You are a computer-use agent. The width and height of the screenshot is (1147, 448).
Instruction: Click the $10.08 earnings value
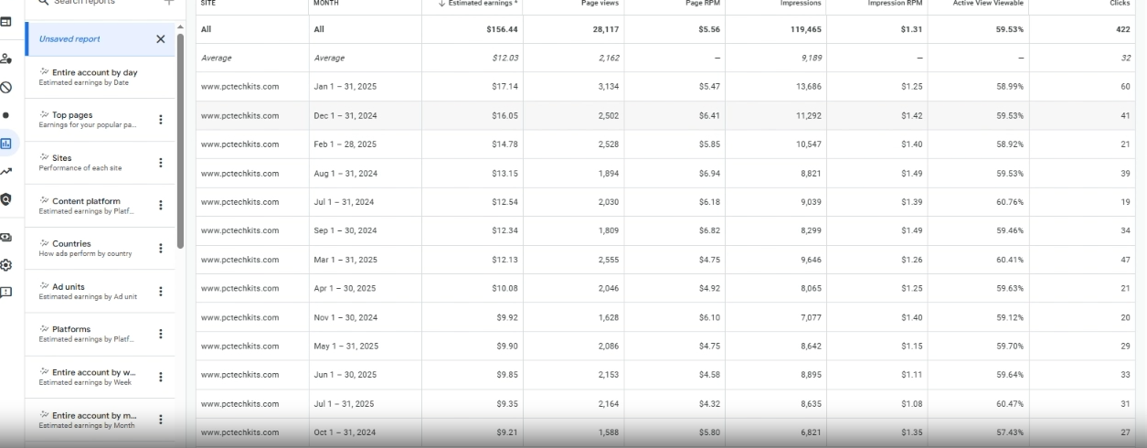click(504, 289)
